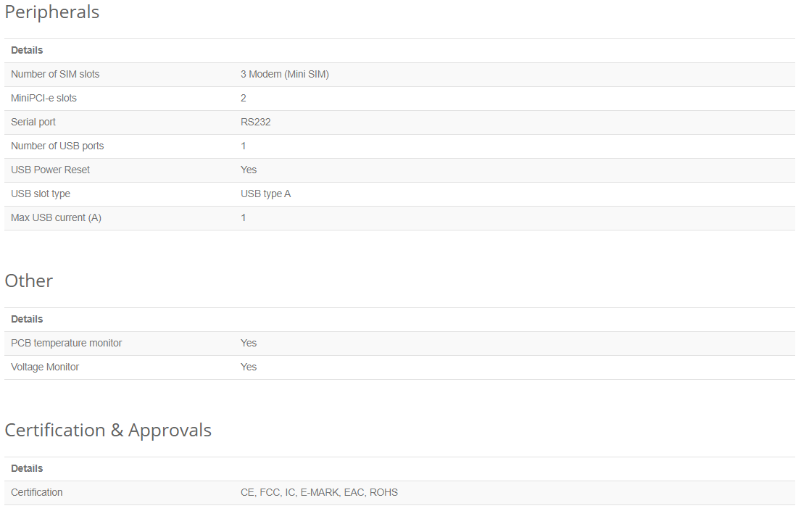Select the USB Power Reset label
801x511 pixels.
coord(50,170)
